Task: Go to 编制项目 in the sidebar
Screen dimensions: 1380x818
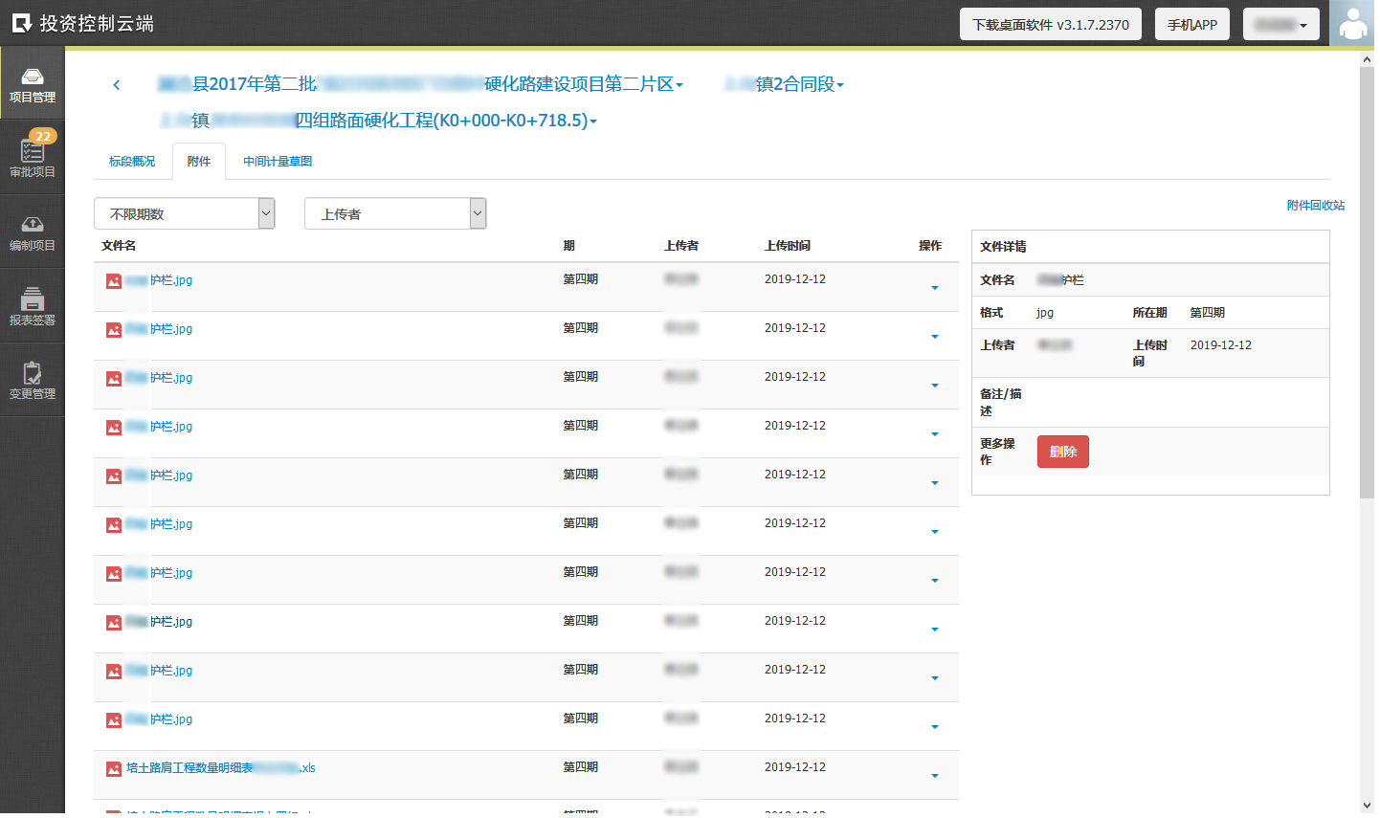Action: 33,232
